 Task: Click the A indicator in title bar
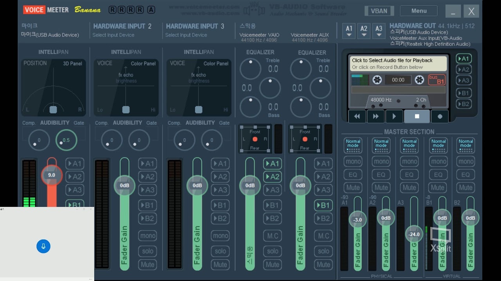[151, 10]
